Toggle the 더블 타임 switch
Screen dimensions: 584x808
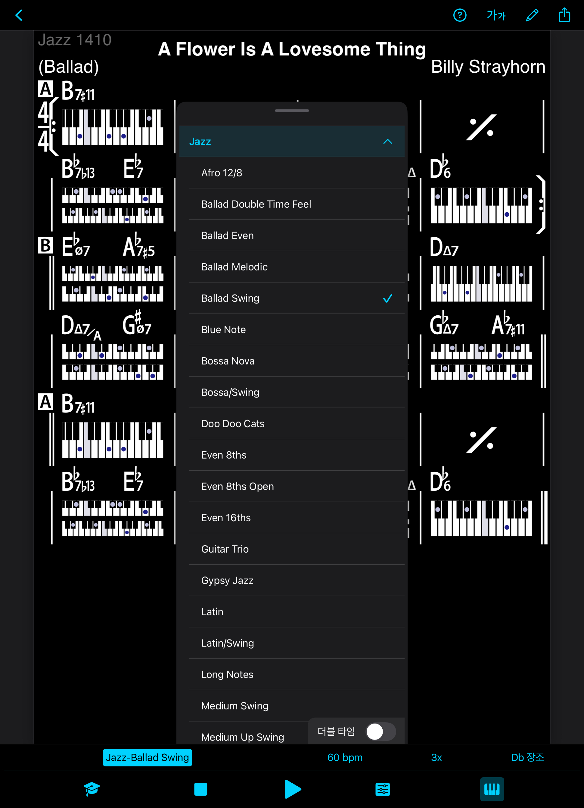[381, 731]
